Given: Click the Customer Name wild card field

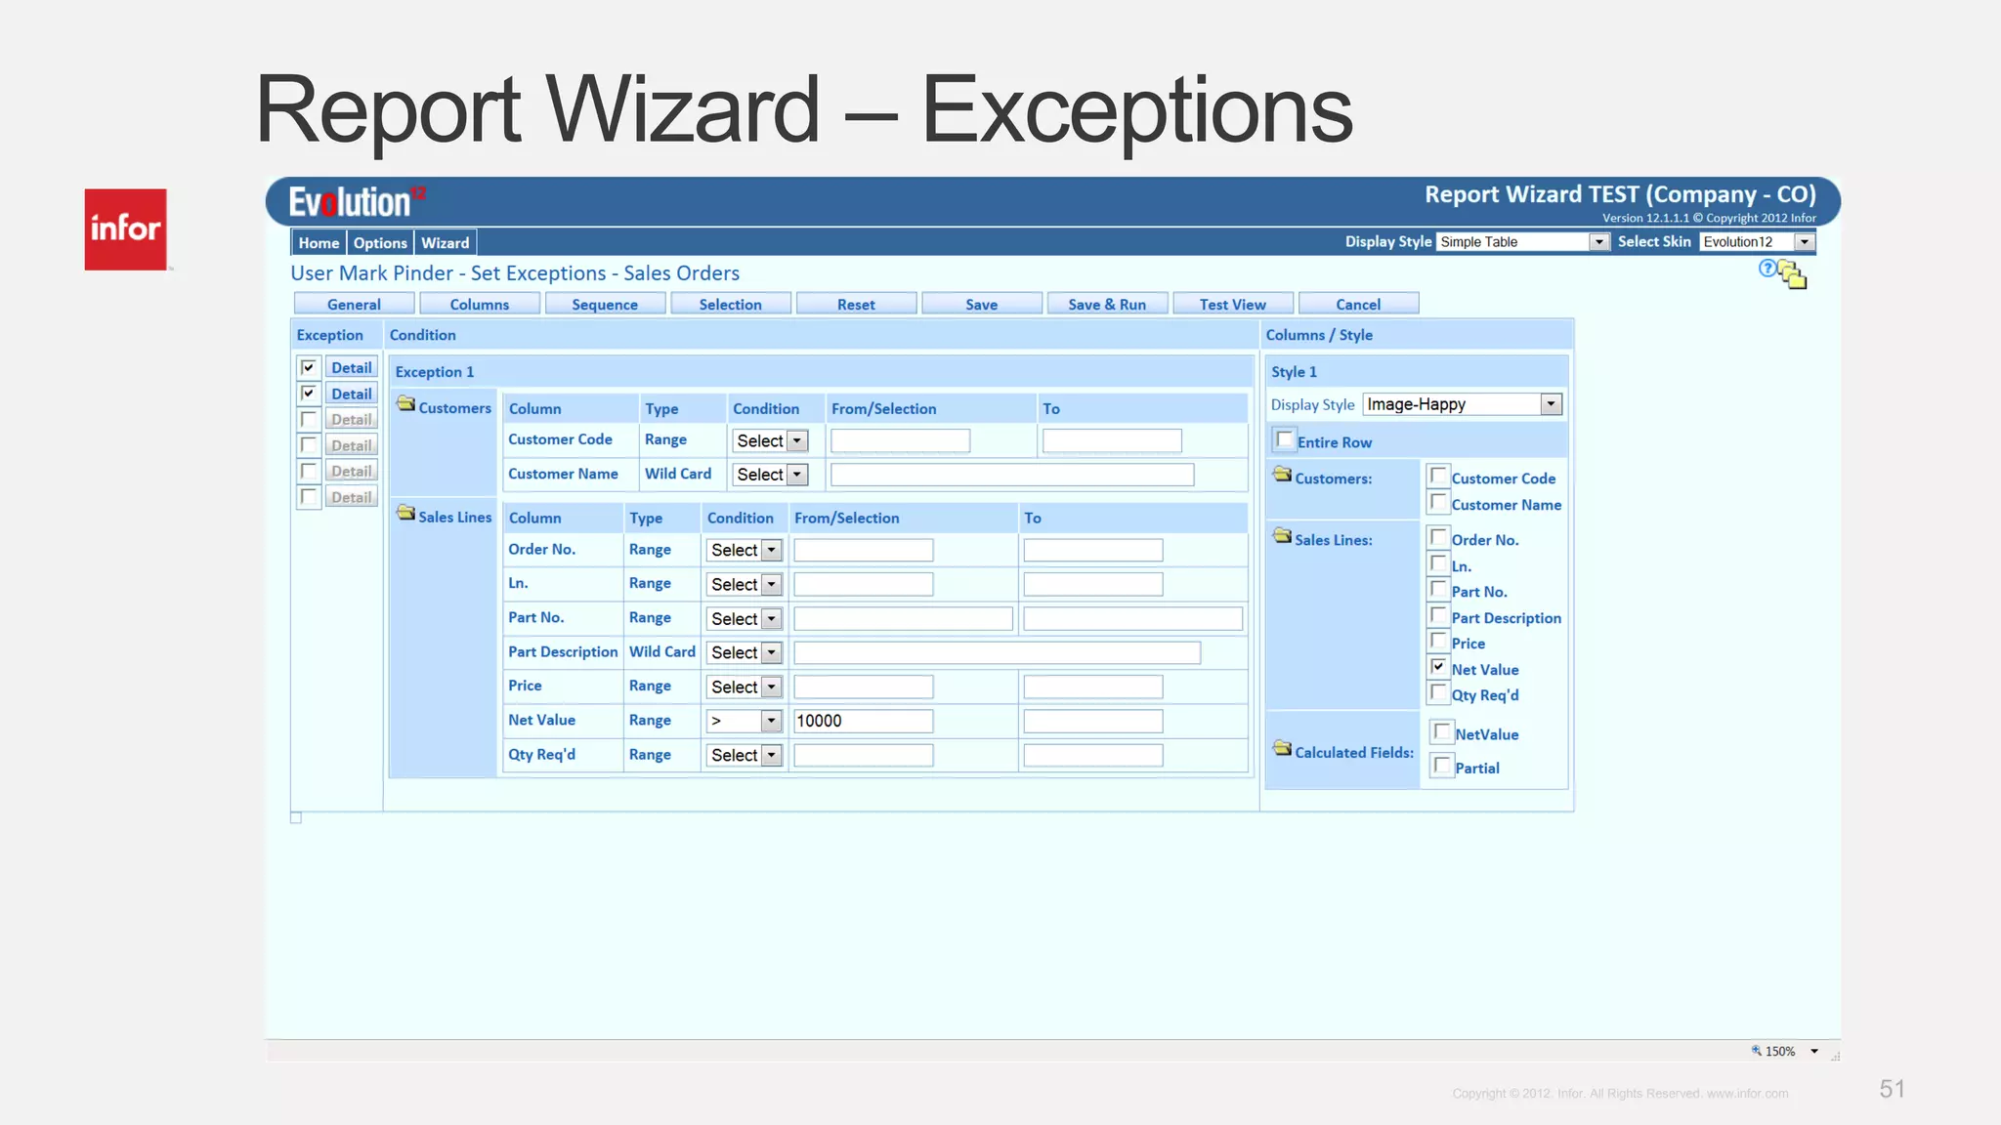Looking at the screenshot, I should point(1012,475).
